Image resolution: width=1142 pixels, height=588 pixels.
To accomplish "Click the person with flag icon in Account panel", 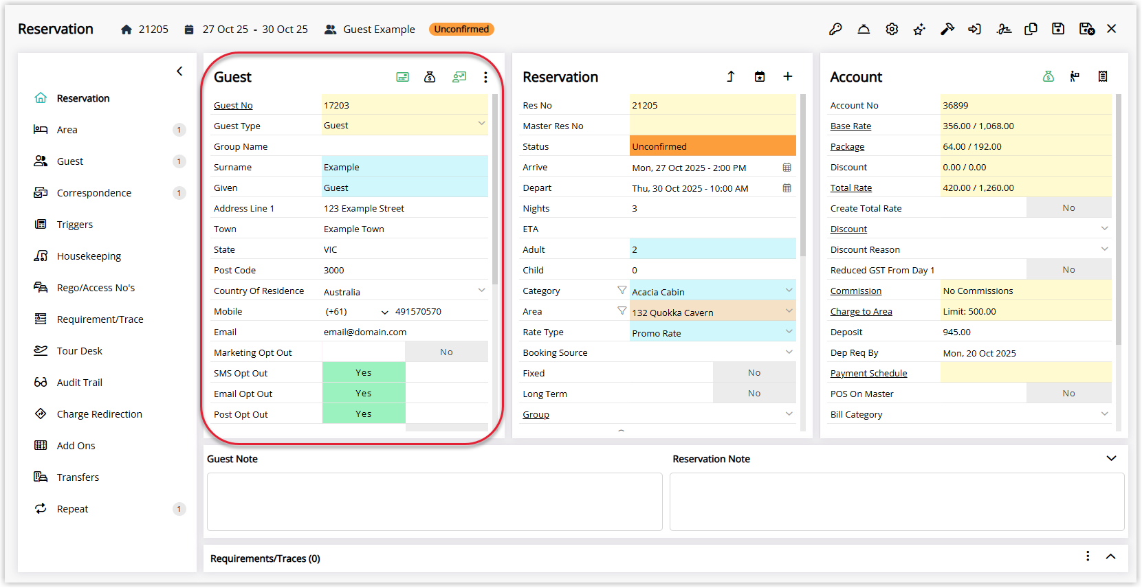I will tap(1075, 77).
